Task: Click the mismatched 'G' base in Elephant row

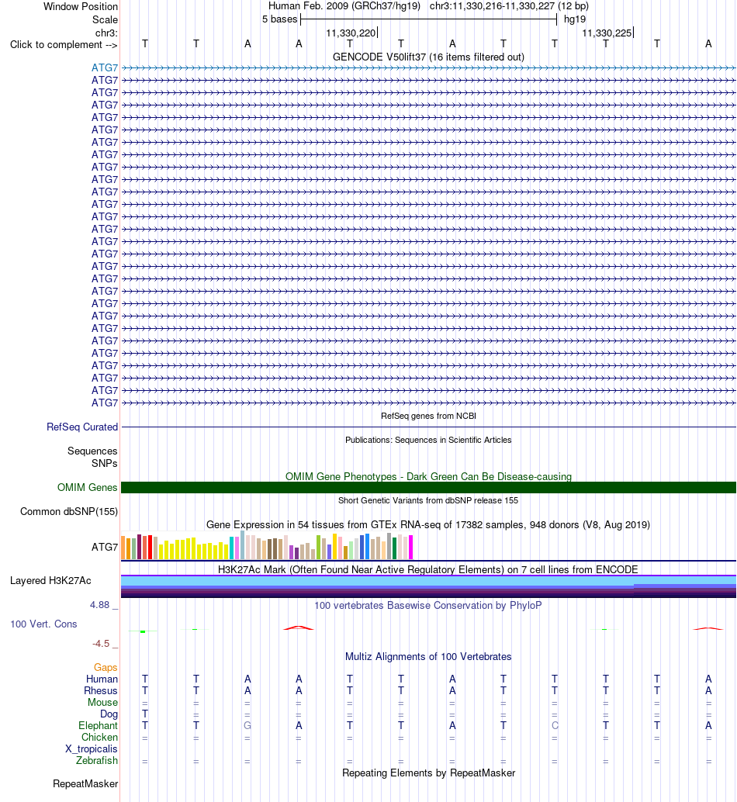Action: coord(247,726)
